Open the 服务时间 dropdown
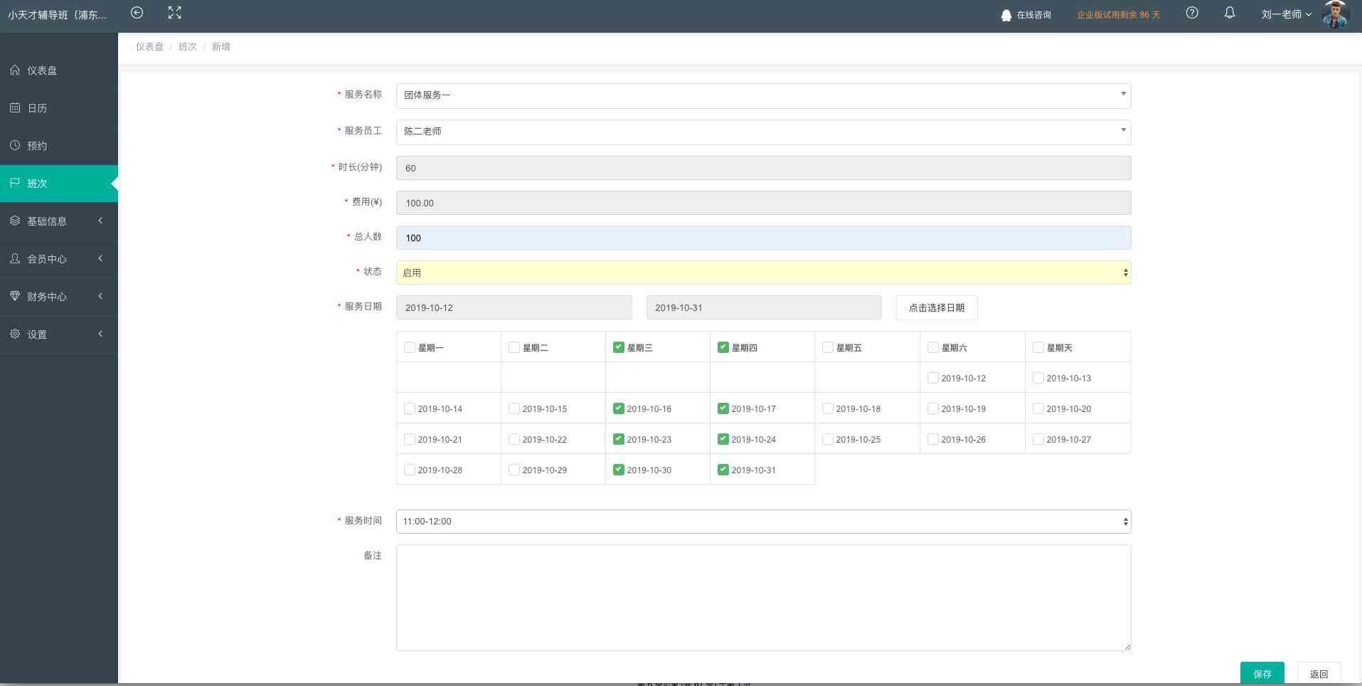Screen dimensions: 1362x686 click(762, 522)
